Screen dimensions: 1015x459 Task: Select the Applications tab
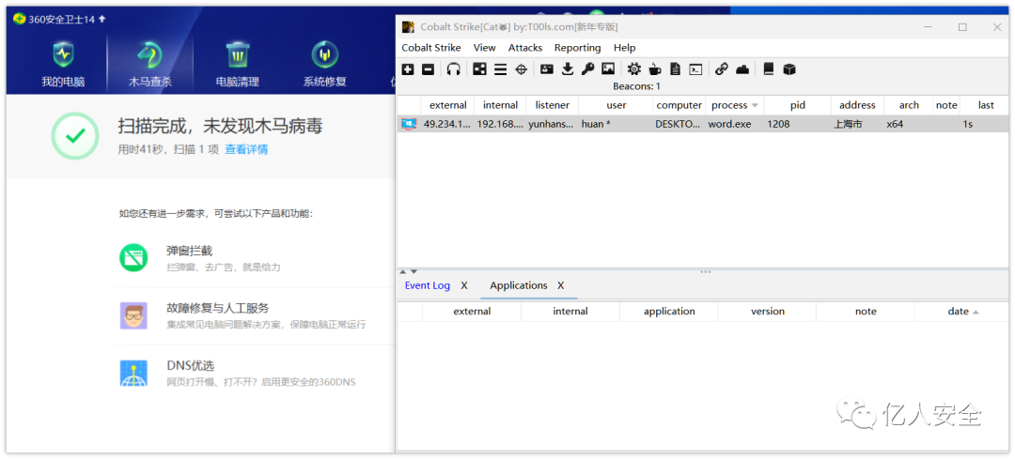pyautogui.click(x=519, y=285)
